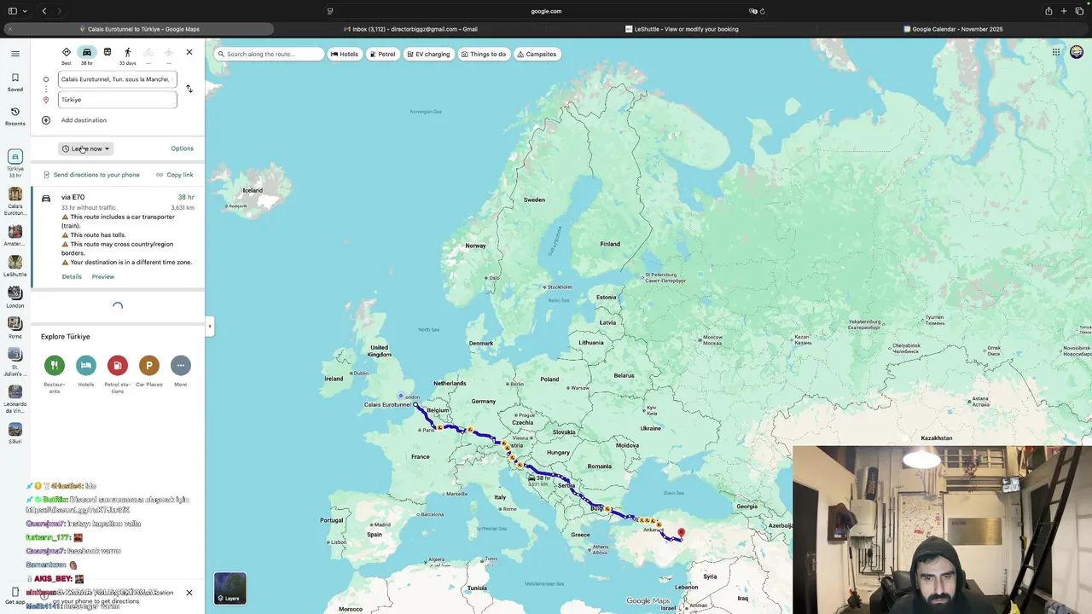Click the Safari address bar google.com
The width and height of the screenshot is (1092, 614).
tap(546, 11)
